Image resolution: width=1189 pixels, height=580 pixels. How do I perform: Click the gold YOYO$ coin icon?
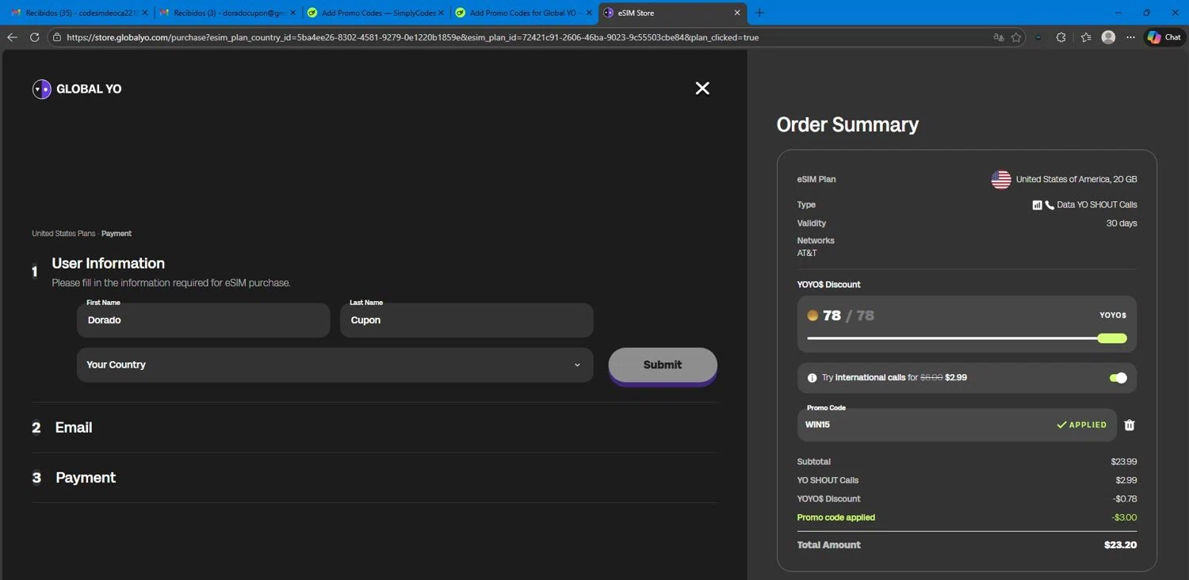[x=812, y=315]
